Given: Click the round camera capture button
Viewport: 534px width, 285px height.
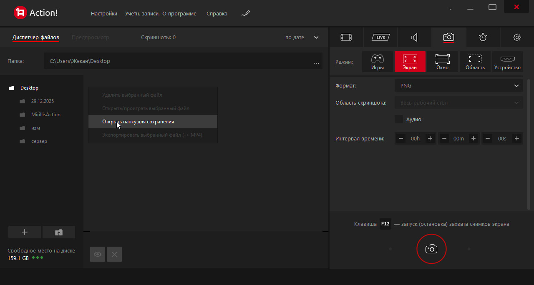Looking at the screenshot, I should pyautogui.click(x=431, y=249).
